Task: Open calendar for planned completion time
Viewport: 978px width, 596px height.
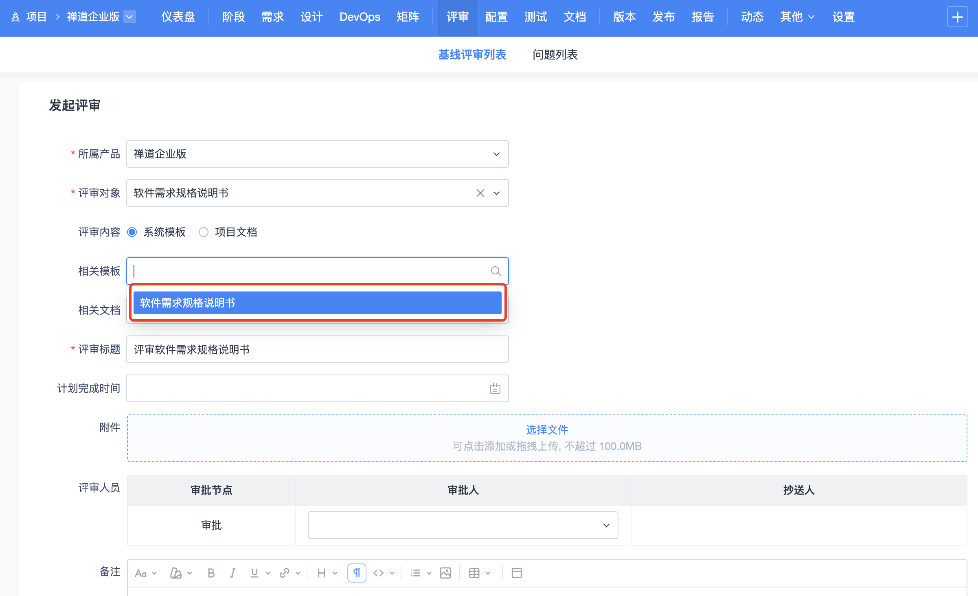Action: click(x=495, y=389)
